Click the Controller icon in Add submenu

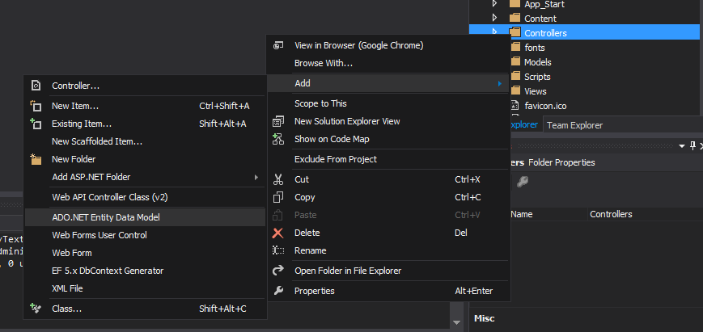pyautogui.click(x=35, y=86)
